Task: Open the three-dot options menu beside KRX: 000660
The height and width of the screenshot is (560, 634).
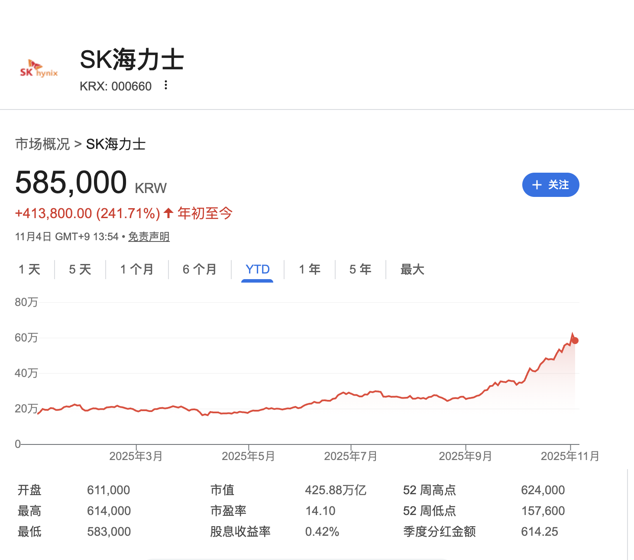Action: (x=165, y=86)
